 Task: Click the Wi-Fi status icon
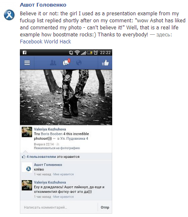(77, 52)
